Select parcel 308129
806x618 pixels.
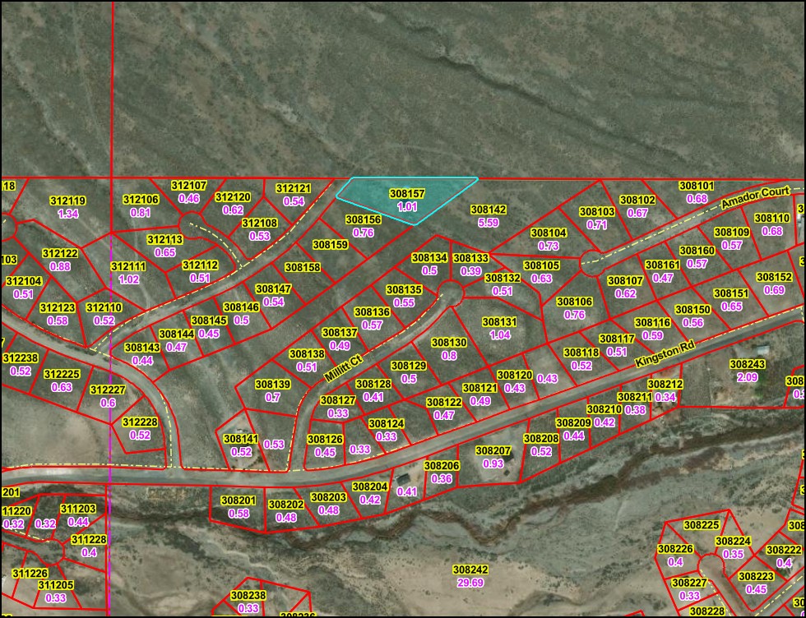(x=409, y=366)
